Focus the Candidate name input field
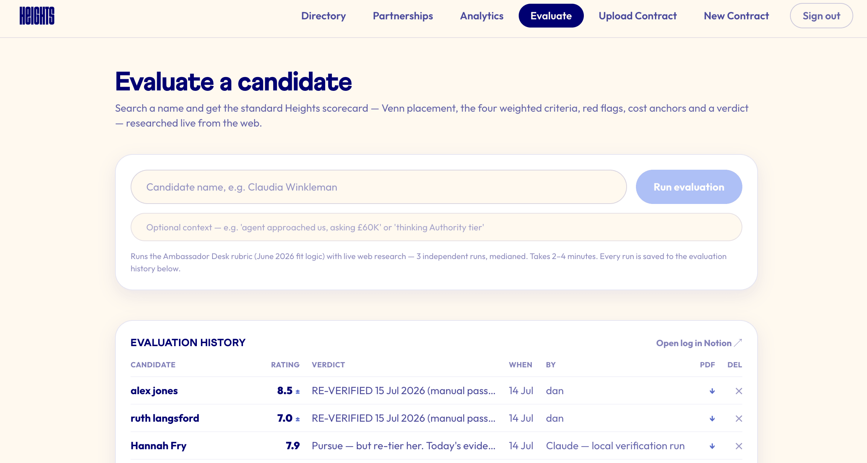This screenshot has width=867, height=463. [x=378, y=187]
